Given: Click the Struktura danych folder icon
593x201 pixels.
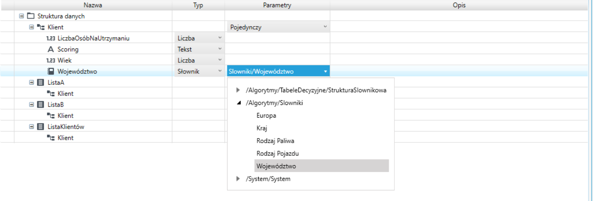Looking at the screenshot, I should pos(30,16).
